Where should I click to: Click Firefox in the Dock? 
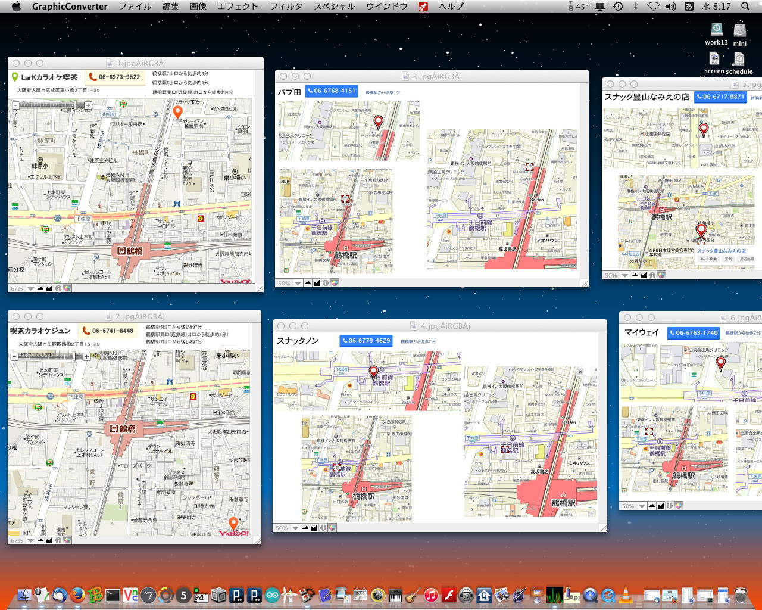(77, 595)
